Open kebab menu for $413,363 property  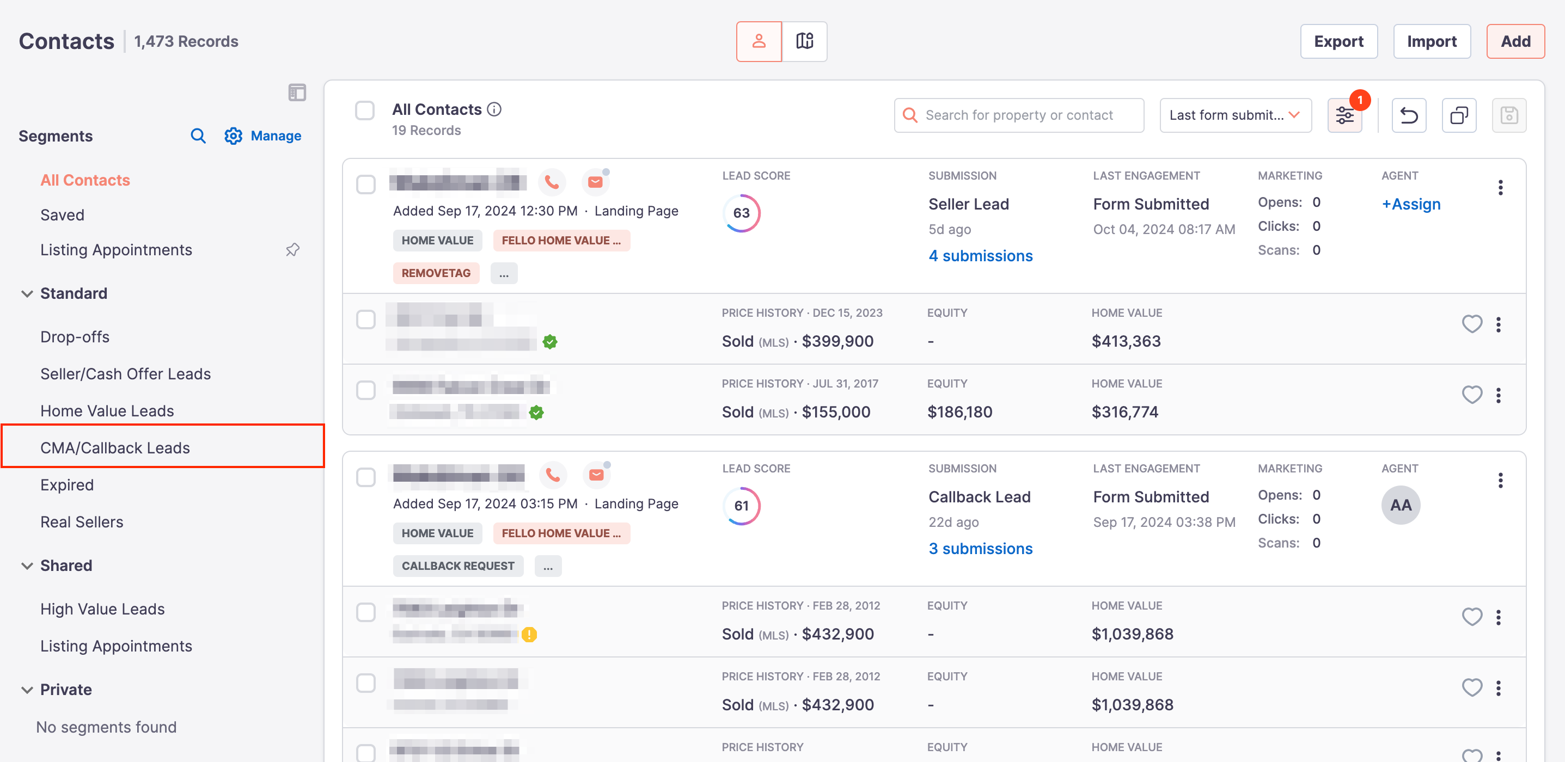[x=1498, y=325]
